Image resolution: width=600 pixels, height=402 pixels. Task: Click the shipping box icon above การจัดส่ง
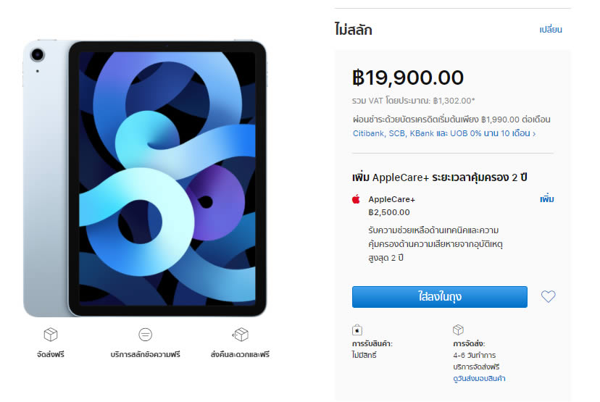[x=458, y=330]
